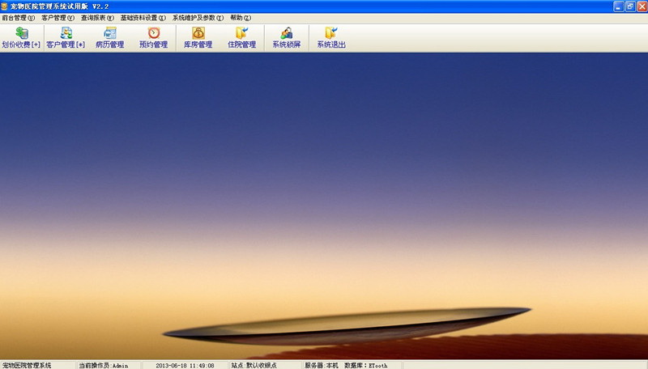The width and height of the screenshot is (648, 369).
Task: Click the application icon in title bar
Action: (5, 6)
